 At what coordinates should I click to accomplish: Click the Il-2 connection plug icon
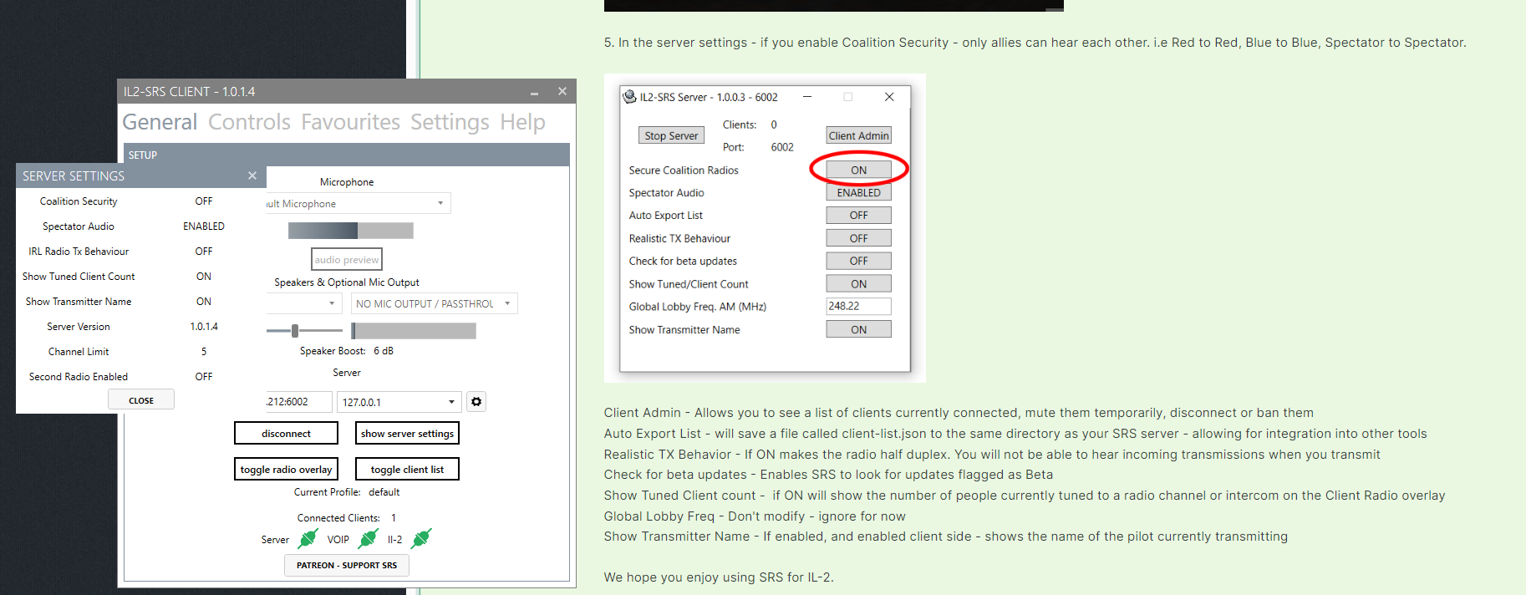(421, 539)
